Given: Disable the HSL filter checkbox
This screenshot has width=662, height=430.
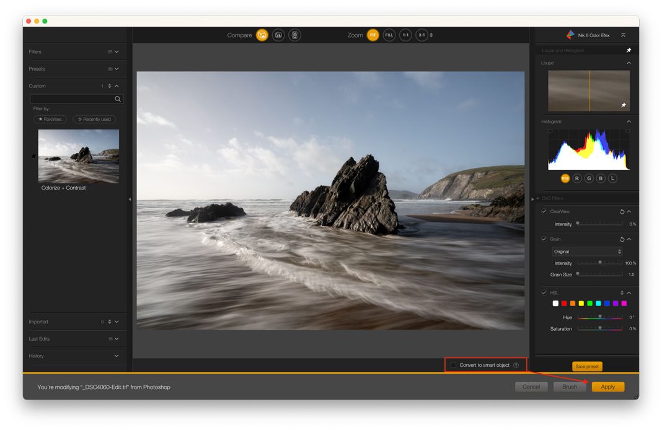Looking at the screenshot, I should (544, 293).
